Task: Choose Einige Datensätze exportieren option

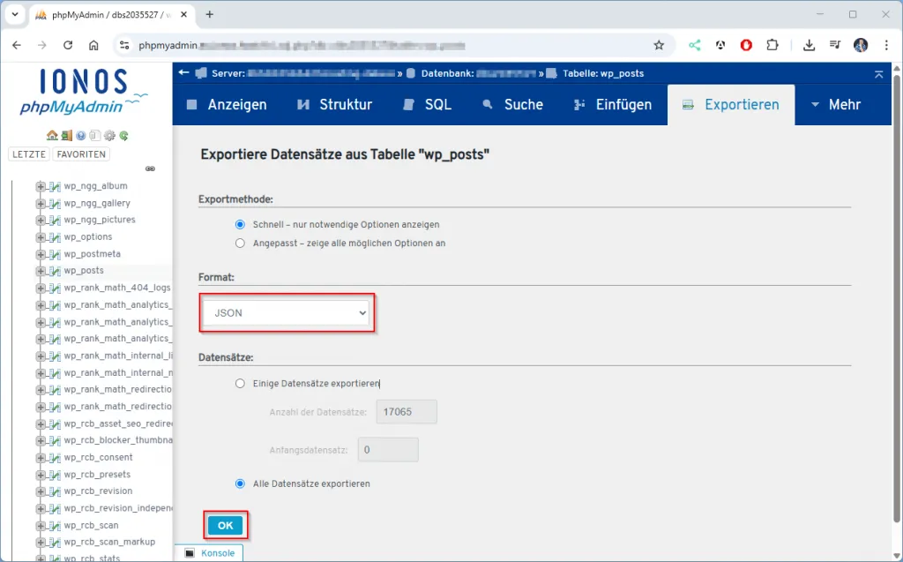Action: click(x=239, y=383)
